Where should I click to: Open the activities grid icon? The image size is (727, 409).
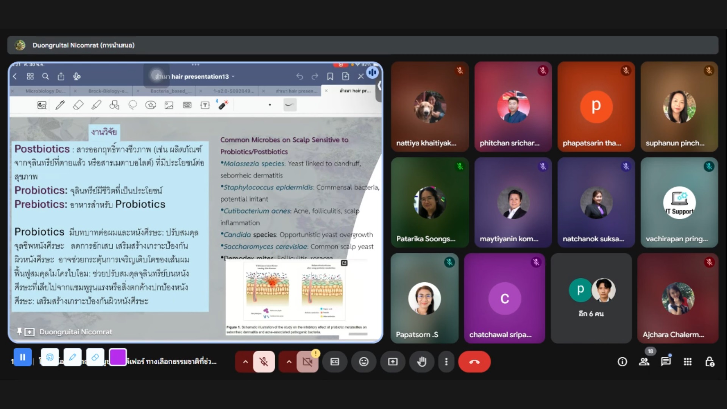pyautogui.click(x=688, y=362)
